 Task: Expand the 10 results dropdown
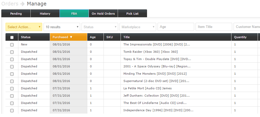pos(62,27)
